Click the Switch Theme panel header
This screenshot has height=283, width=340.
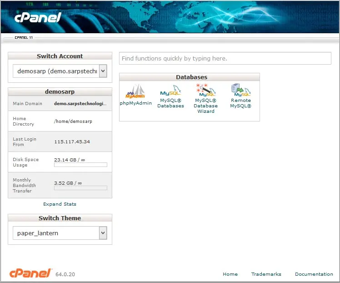pyautogui.click(x=60, y=218)
